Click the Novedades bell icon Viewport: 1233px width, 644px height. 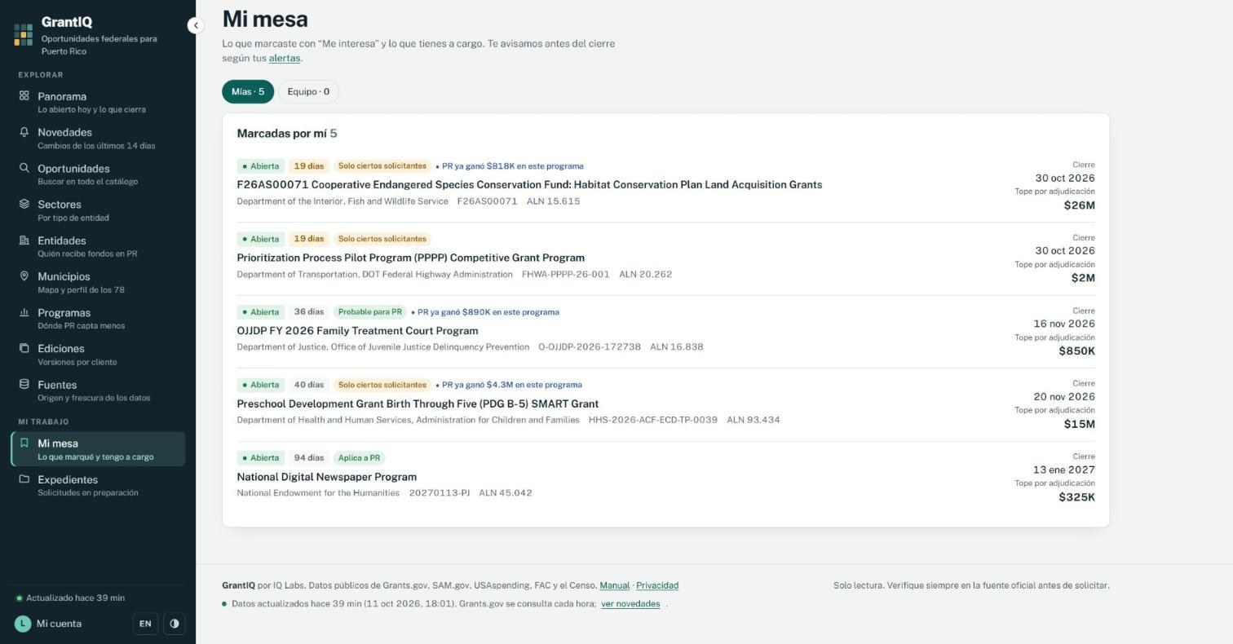[24, 131]
